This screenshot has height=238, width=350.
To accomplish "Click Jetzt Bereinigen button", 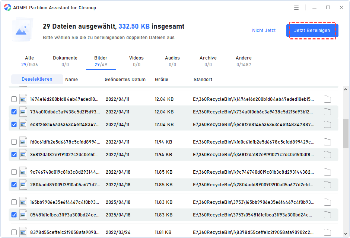I will pyautogui.click(x=312, y=30).
